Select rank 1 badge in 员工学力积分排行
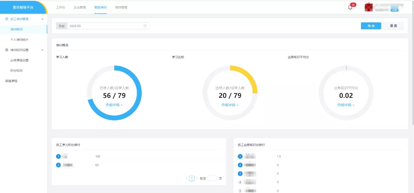The width and height of the screenshot is (414, 193). click(59, 157)
